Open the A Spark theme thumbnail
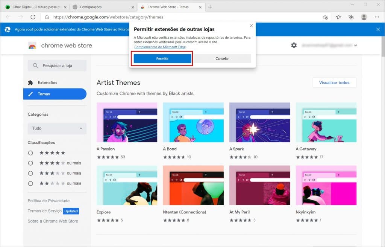385x247 pixels. (259, 122)
